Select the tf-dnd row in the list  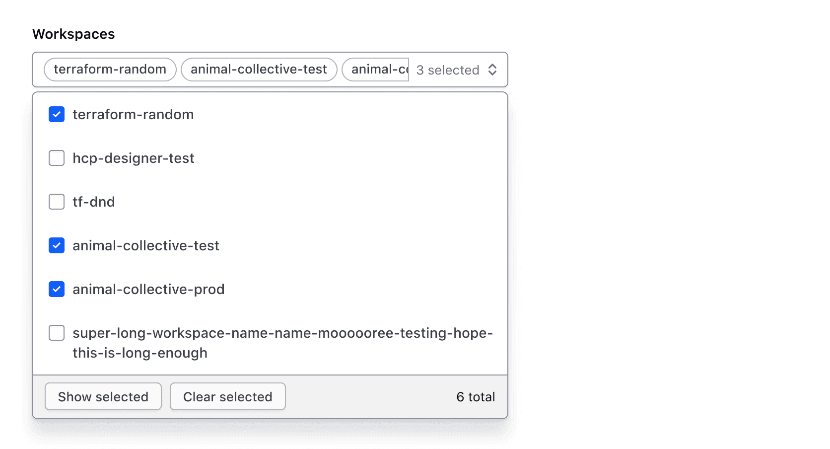coord(94,202)
